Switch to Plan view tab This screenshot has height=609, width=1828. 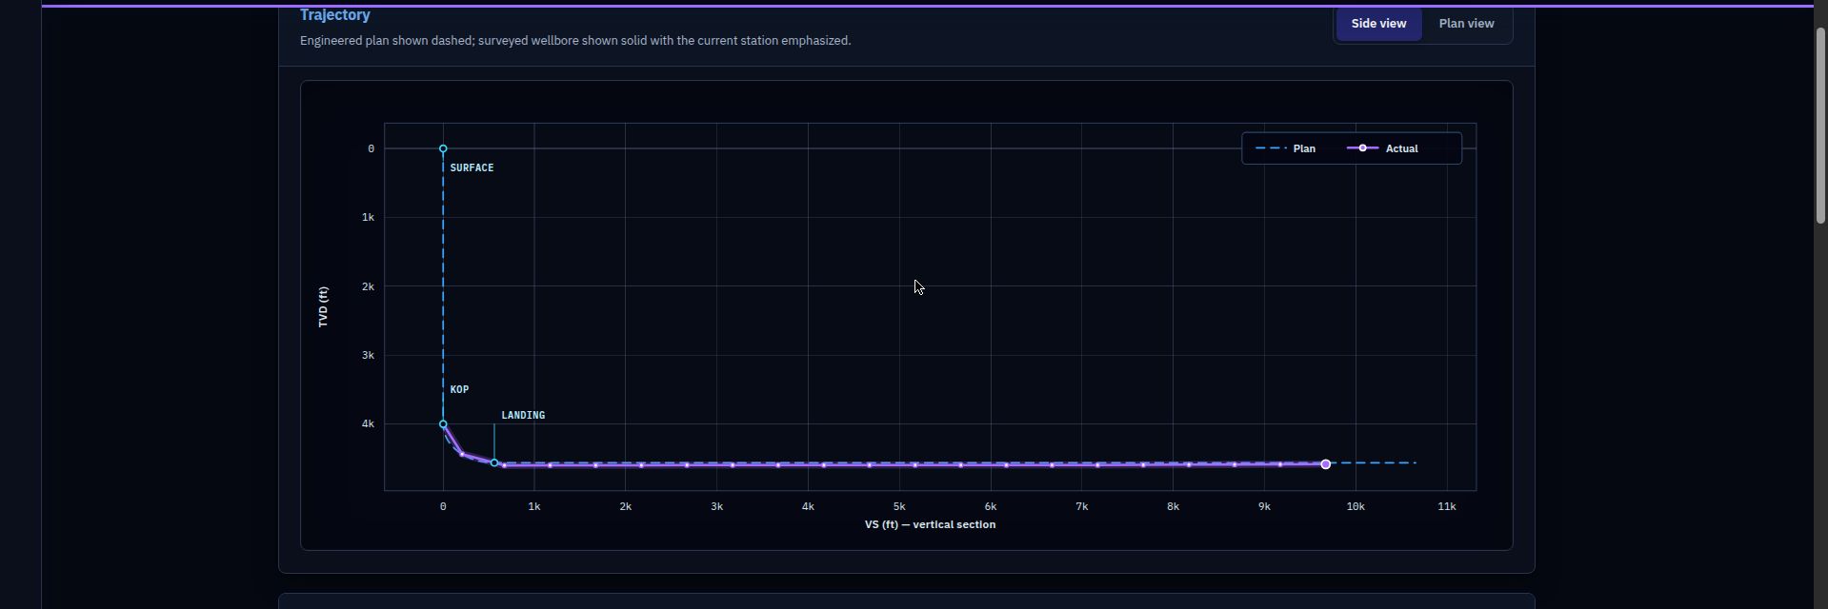[x=1466, y=24]
